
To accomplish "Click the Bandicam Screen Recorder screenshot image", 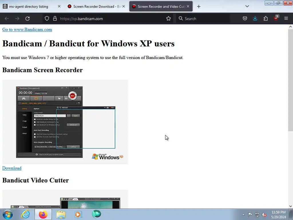I will click(65, 122).
